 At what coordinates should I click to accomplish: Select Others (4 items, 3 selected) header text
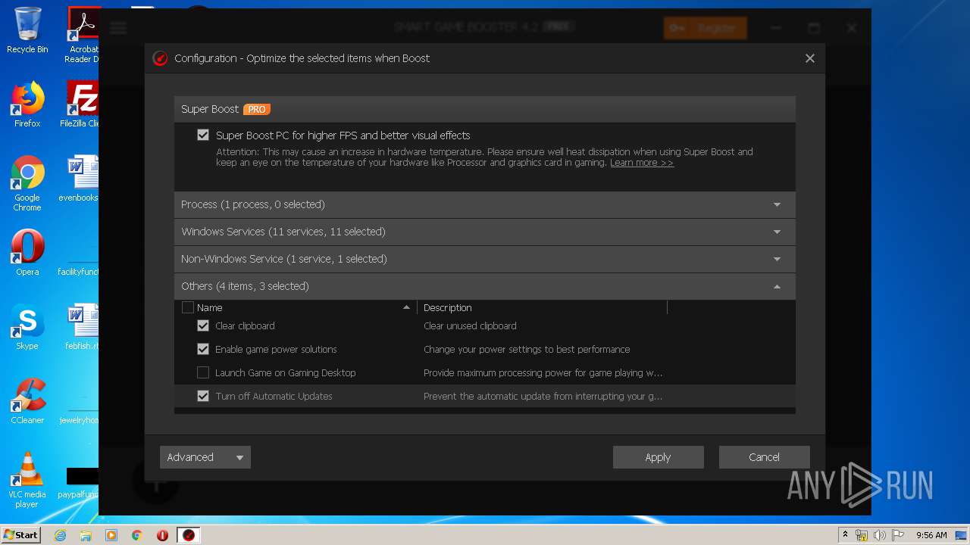point(245,287)
